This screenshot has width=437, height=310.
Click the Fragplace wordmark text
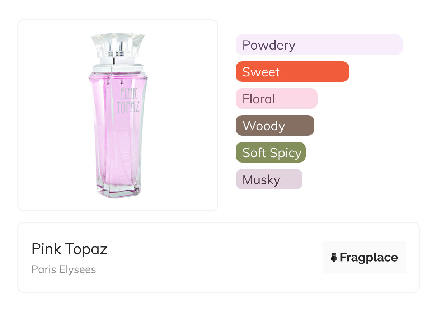tap(369, 257)
